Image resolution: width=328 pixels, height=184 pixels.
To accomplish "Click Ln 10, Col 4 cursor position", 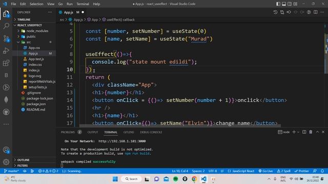I will (180, 171).
